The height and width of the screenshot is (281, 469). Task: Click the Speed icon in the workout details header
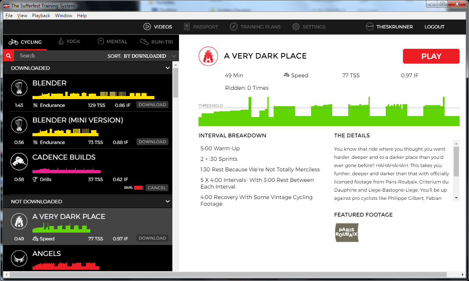pos(286,75)
